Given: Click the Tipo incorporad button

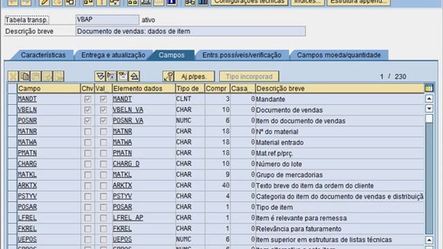Looking at the screenshot, I should (x=249, y=77).
